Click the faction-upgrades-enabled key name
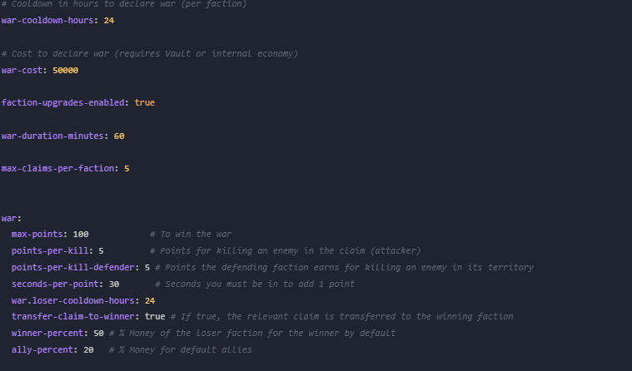 point(63,102)
